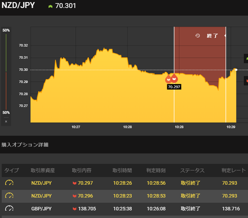Click the green up arrow beside 70.301
Viewport: 248px width, 218px height.
click(50, 6)
